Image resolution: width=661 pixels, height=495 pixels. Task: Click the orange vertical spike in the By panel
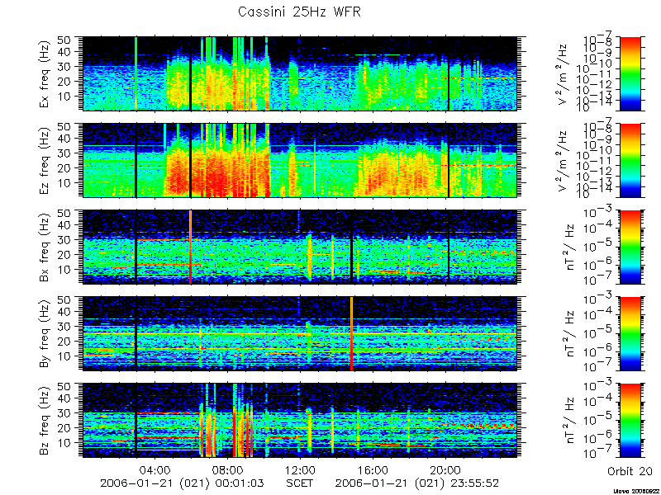click(x=352, y=334)
